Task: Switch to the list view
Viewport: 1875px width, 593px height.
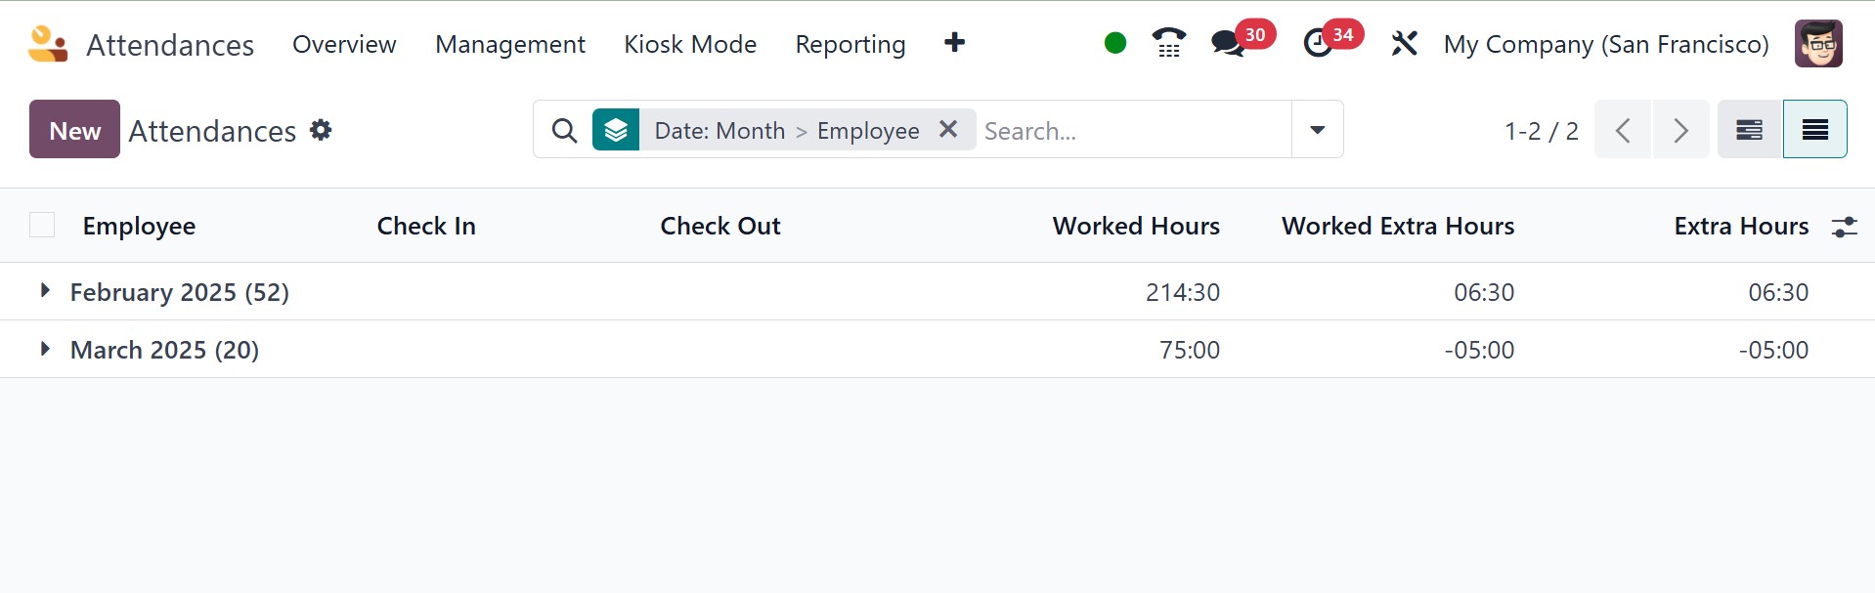Action: 1814,129
